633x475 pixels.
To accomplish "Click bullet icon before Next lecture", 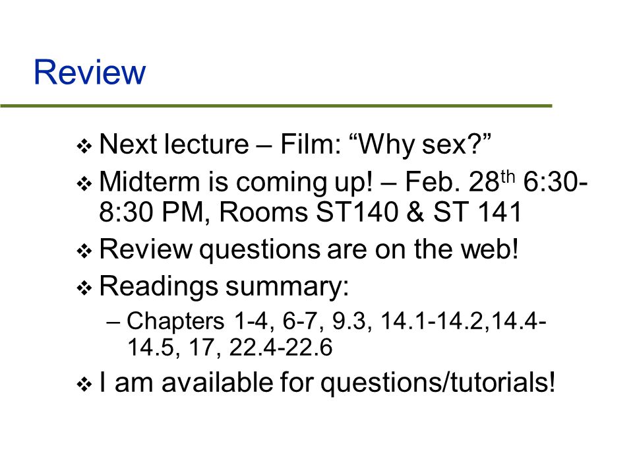I will (x=84, y=146).
